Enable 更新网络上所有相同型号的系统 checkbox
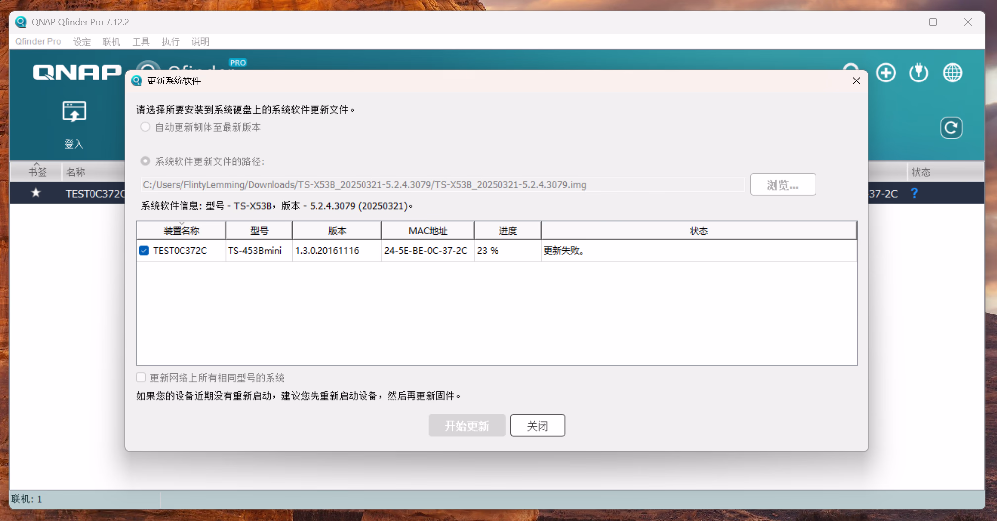 point(141,377)
